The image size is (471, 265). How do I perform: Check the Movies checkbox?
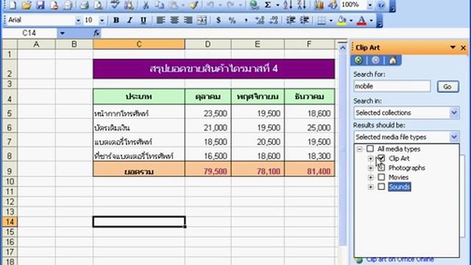(x=381, y=177)
